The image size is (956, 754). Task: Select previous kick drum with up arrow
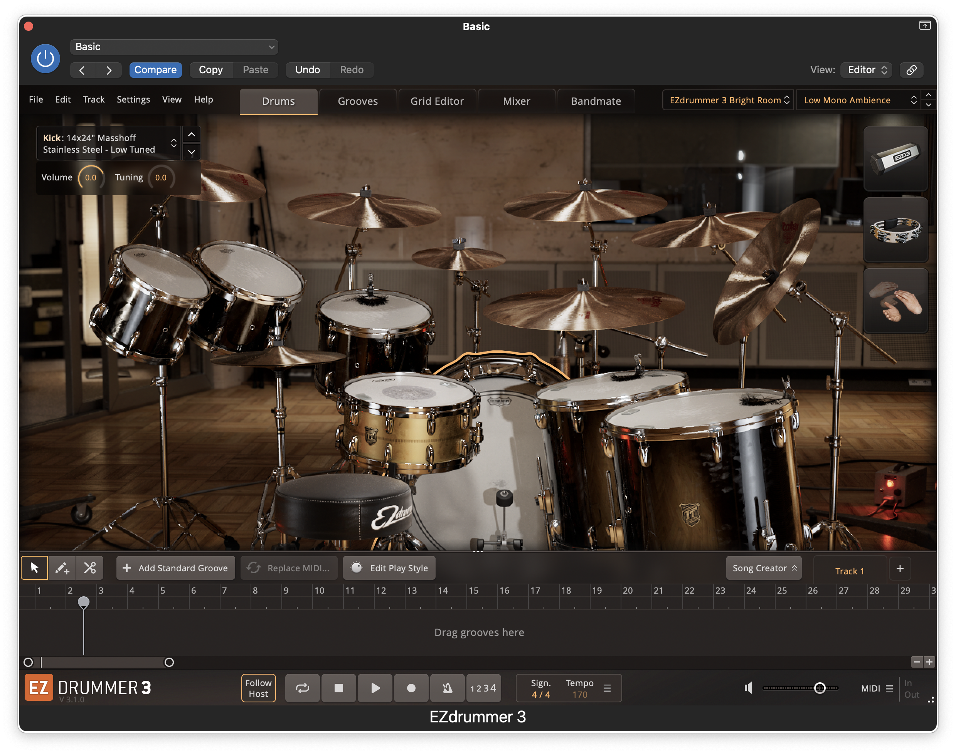192,135
